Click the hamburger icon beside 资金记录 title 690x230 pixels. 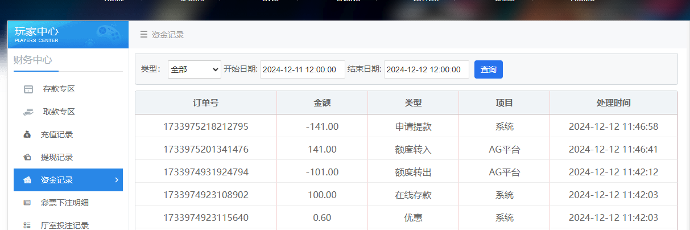click(x=144, y=35)
